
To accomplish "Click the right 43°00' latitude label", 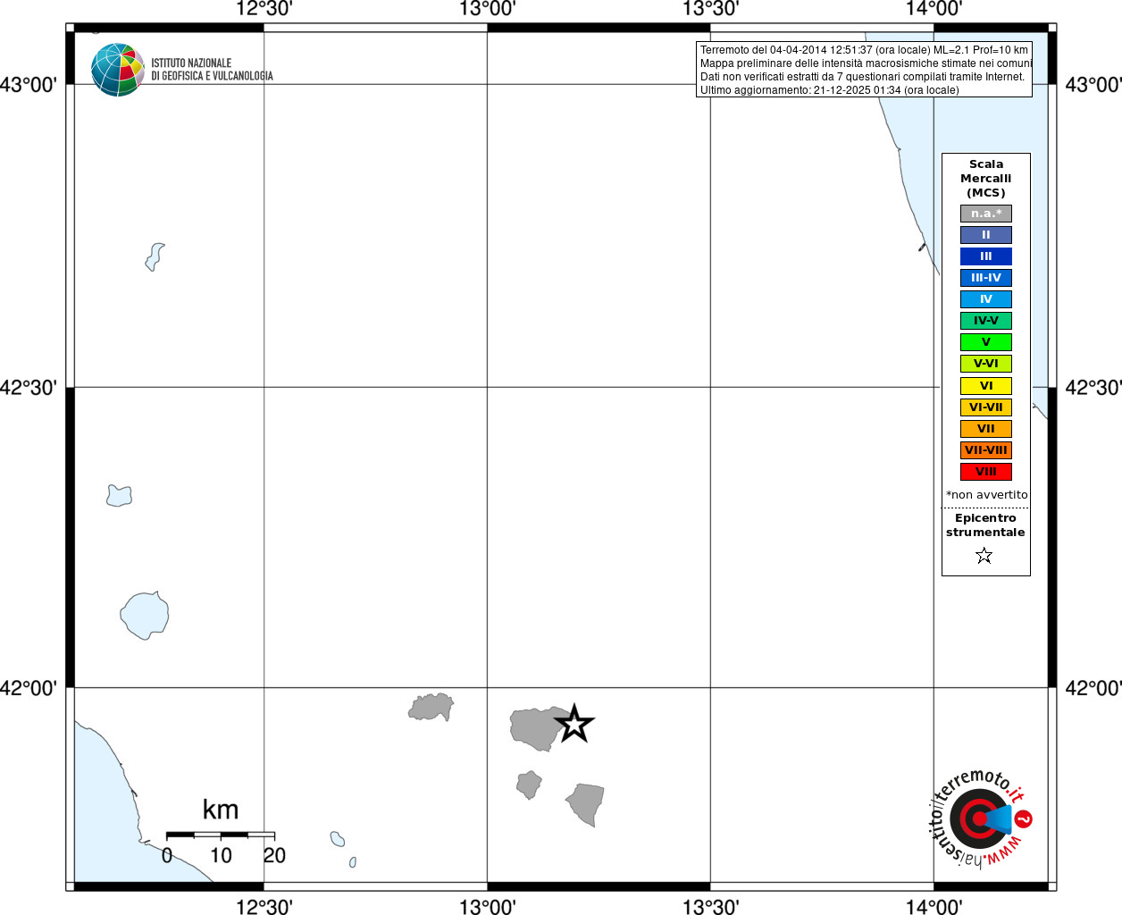I will [1093, 85].
